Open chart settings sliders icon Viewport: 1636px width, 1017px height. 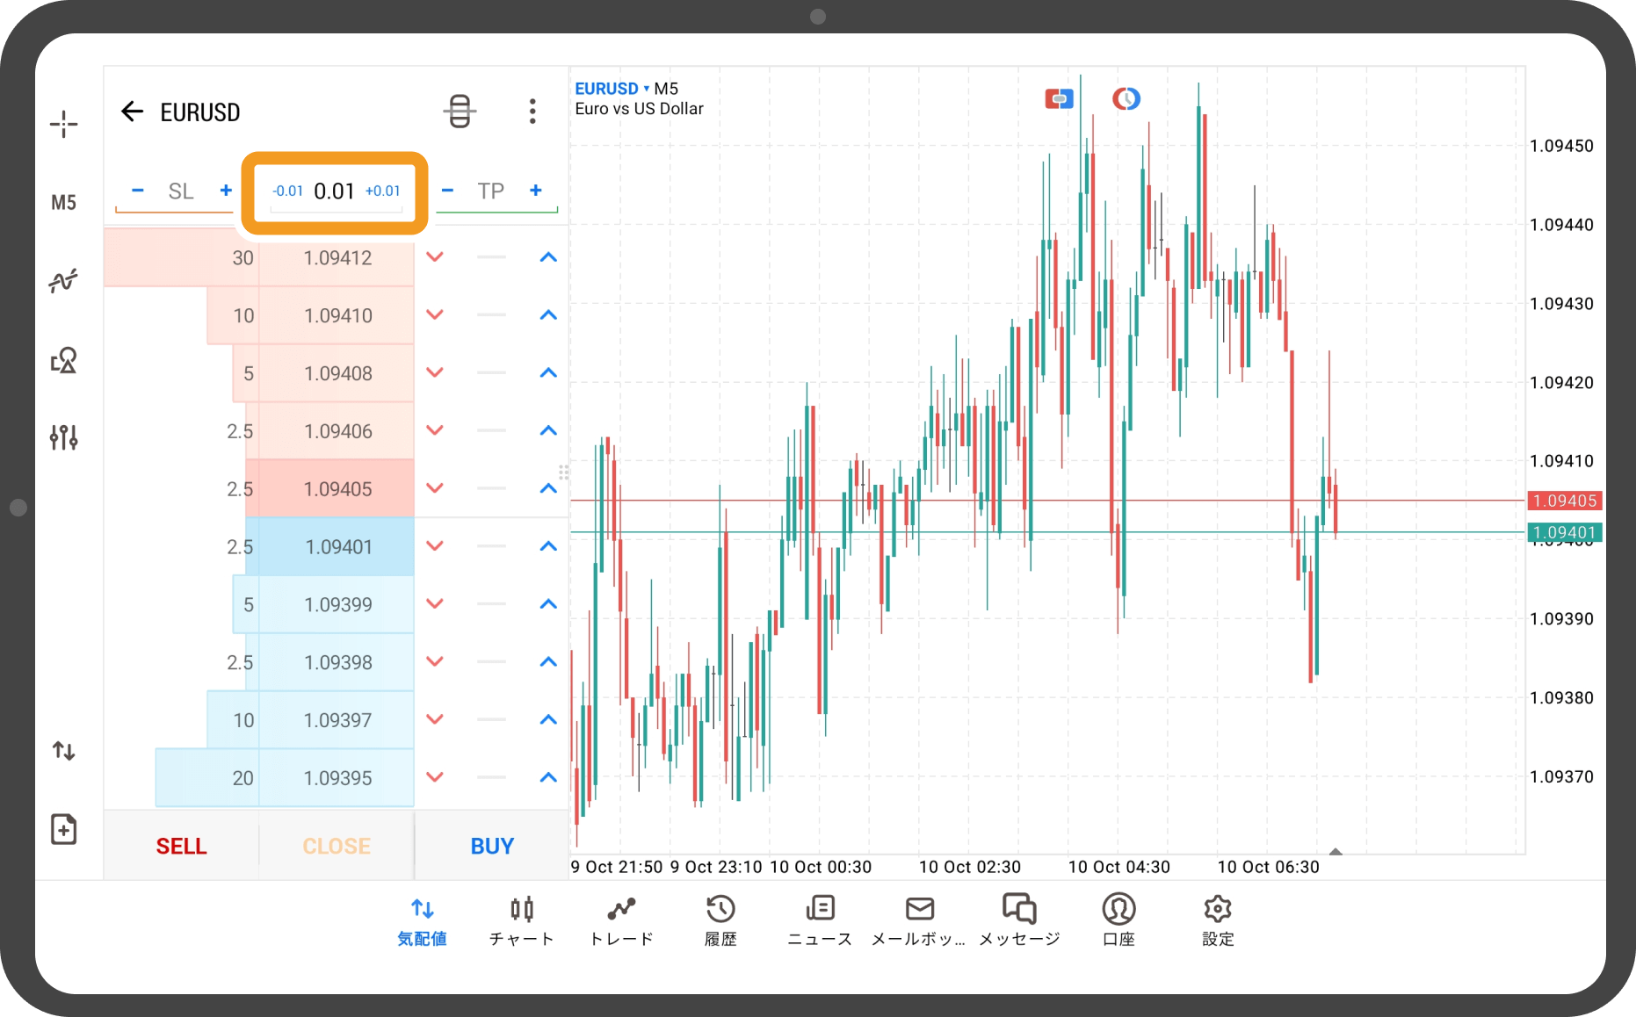[x=63, y=436]
